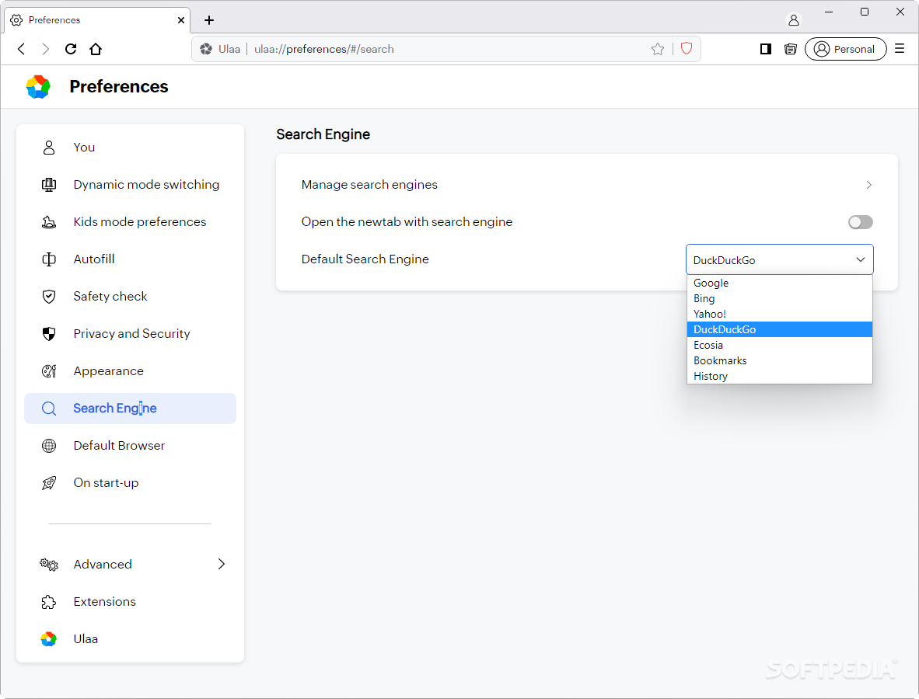Select Bing from search engine list
The height and width of the screenshot is (699, 919).
(x=780, y=298)
